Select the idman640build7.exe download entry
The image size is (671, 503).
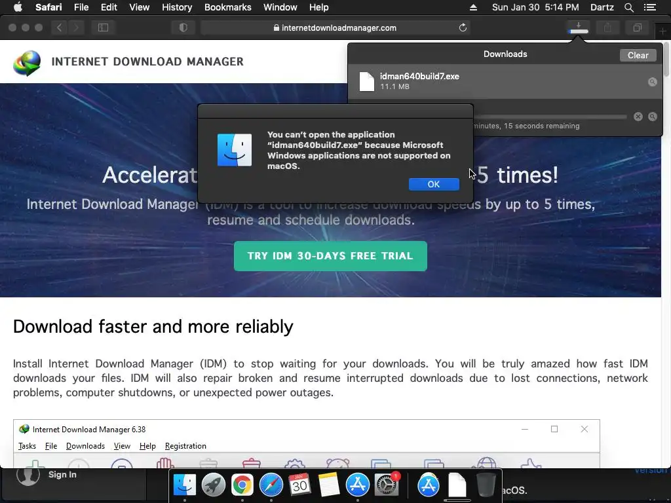tap(505, 82)
